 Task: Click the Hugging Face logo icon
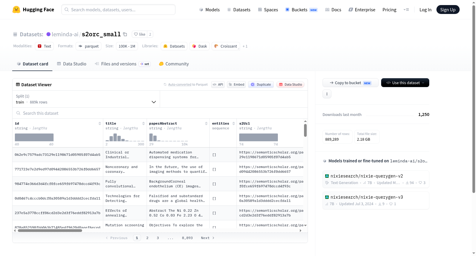[x=16, y=10]
